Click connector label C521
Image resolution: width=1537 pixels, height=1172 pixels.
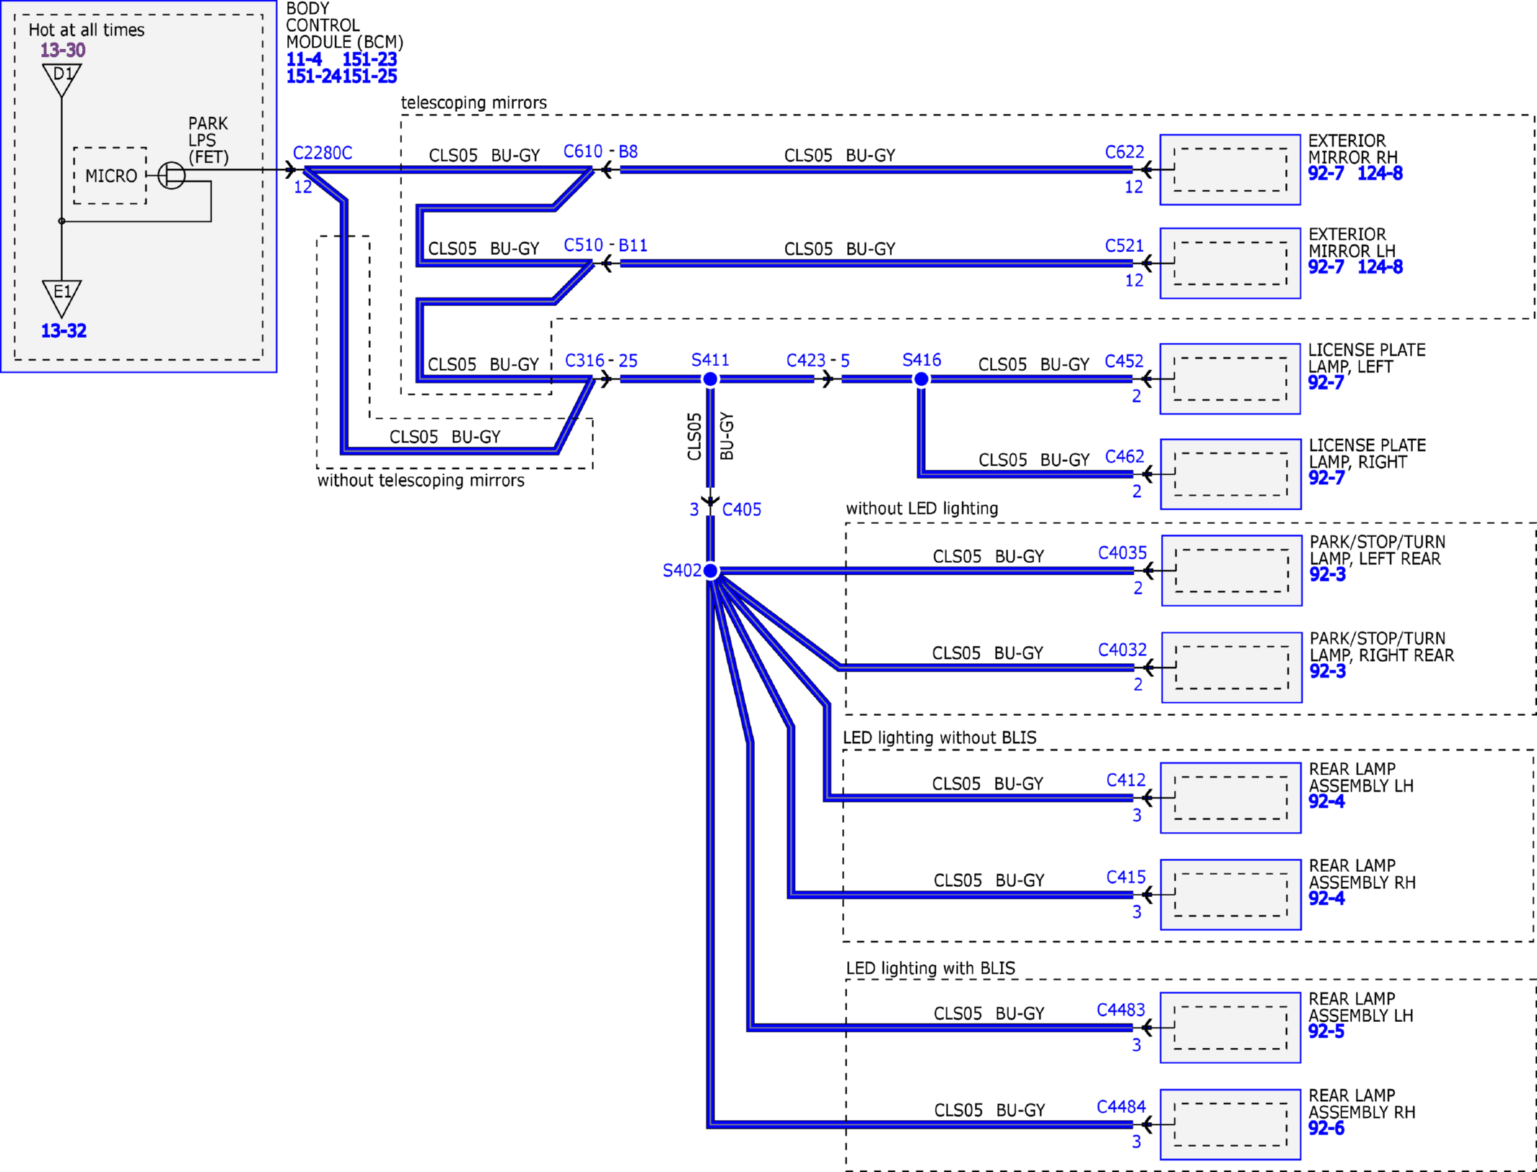click(1124, 246)
